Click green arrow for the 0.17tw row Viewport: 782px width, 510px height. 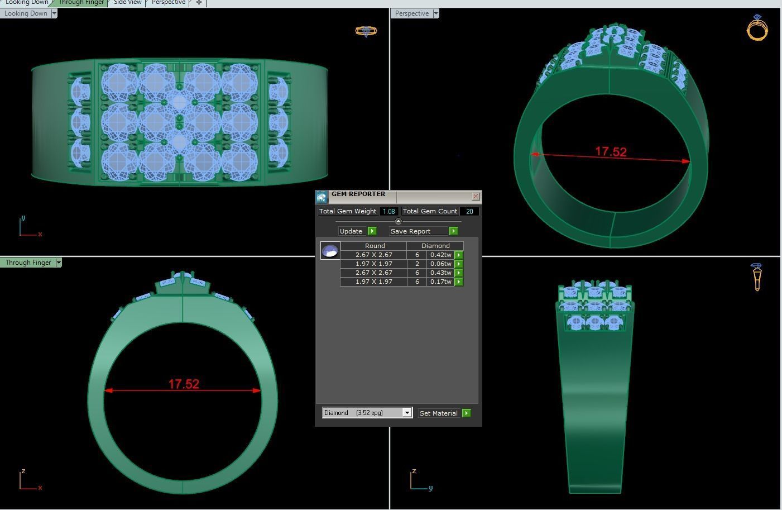tap(459, 282)
